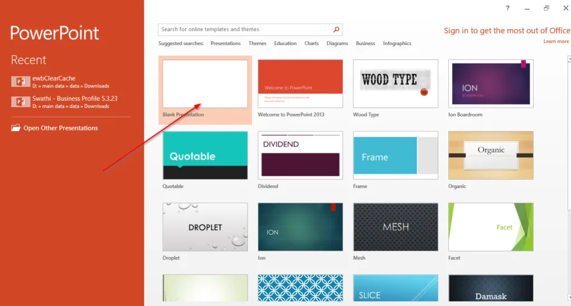Click the Welcome to PowerPoint 2013 caption
This screenshot has width=571, height=306.
pos(291,115)
